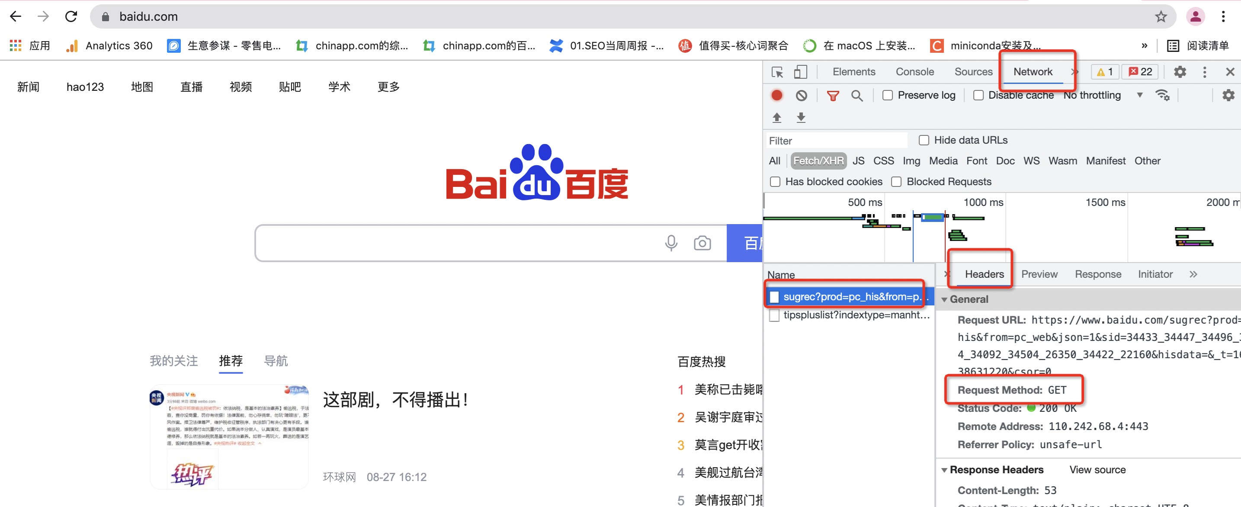
Task: Enable Preserve log checkbox
Action: click(887, 96)
